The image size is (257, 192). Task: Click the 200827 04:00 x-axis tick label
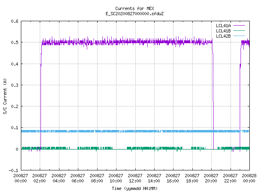59,178
